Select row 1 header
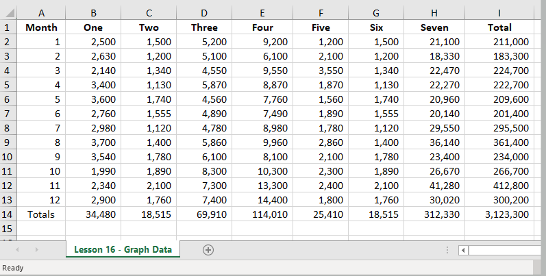 (x=8, y=27)
